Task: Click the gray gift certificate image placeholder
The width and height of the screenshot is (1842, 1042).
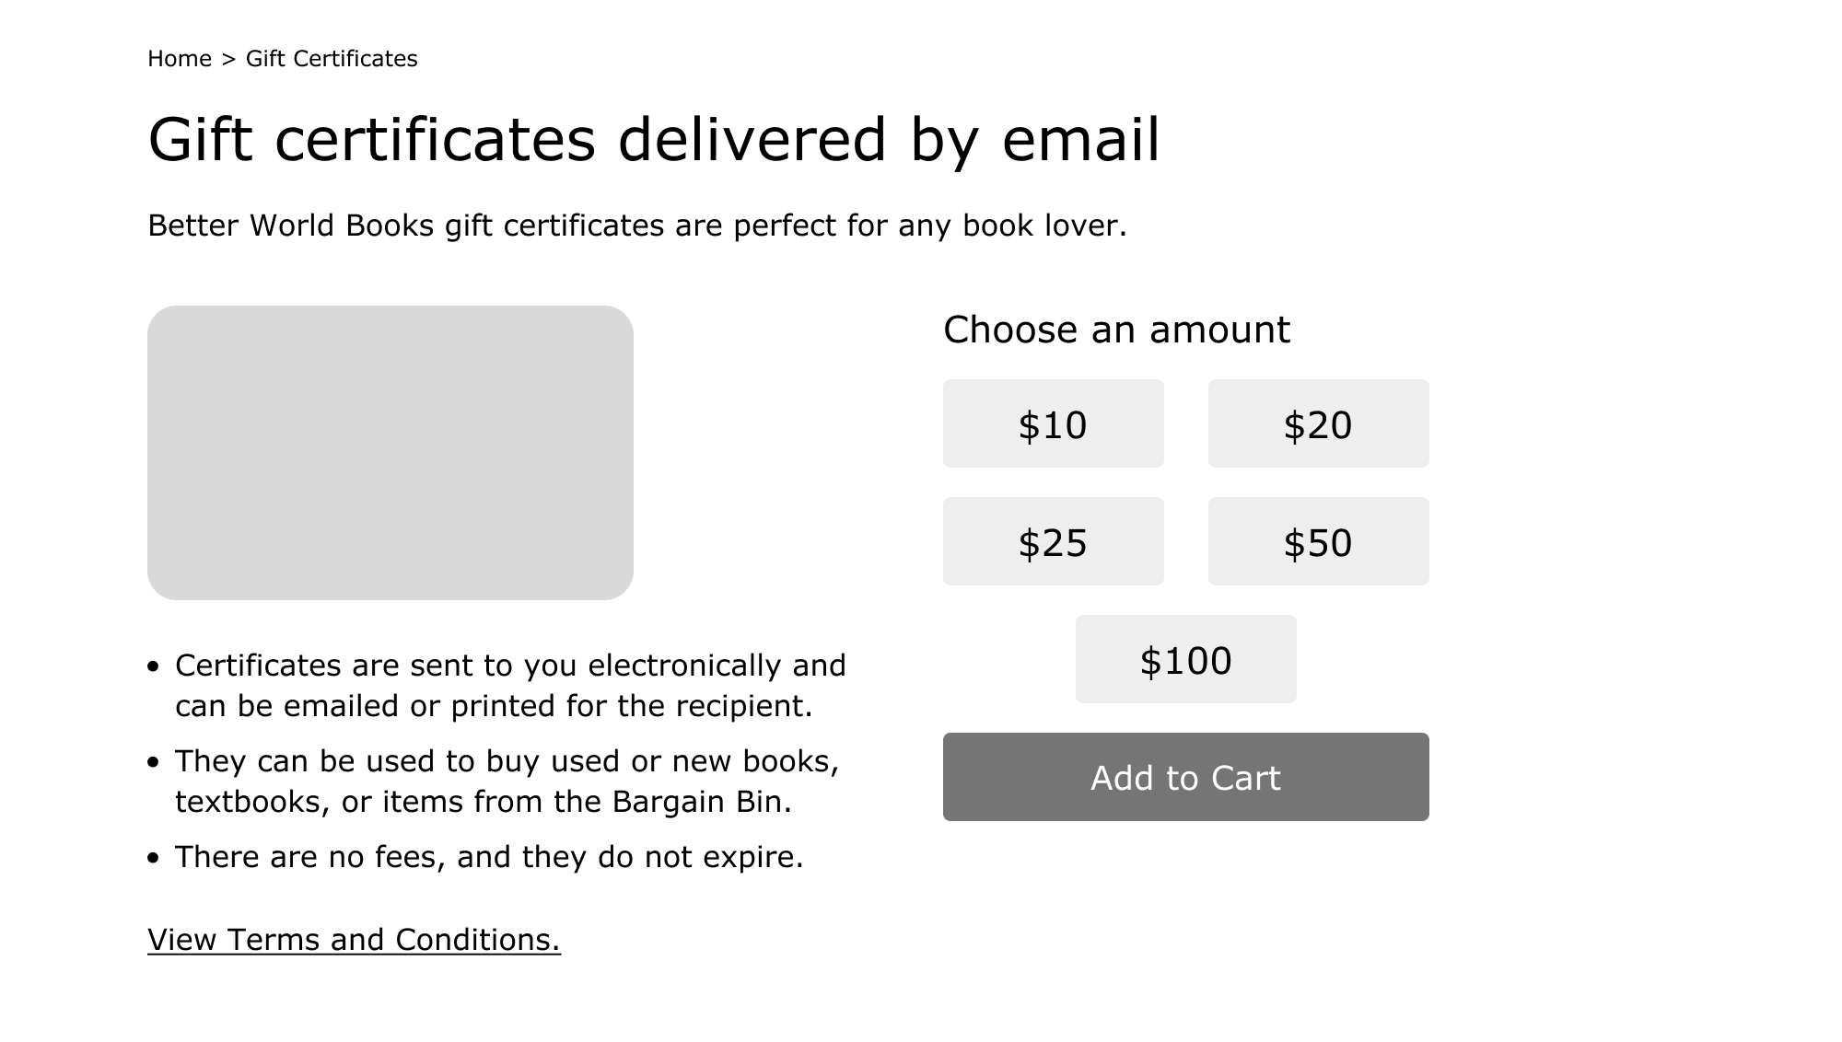Action: 391,453
